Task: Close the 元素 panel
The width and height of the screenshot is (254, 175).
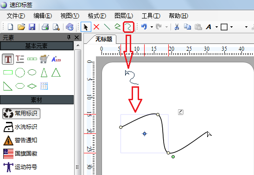Action: tap(76, 37)
